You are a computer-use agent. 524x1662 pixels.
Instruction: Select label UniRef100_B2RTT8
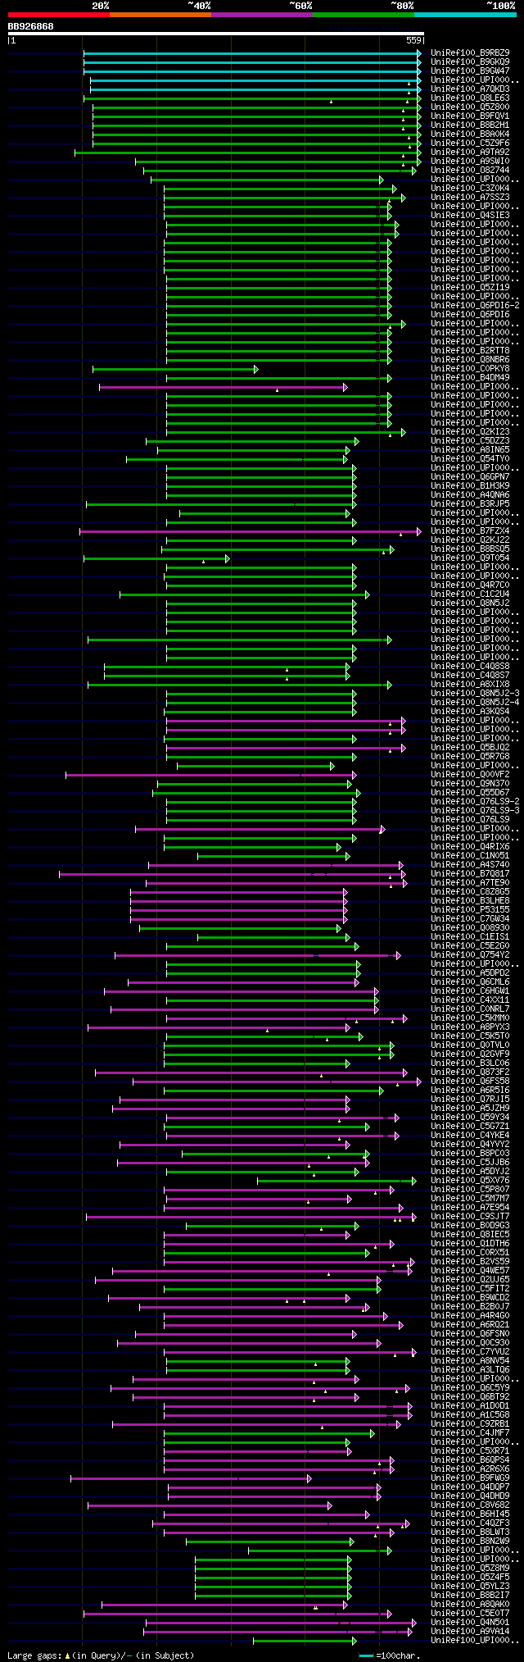click(470, 350)
